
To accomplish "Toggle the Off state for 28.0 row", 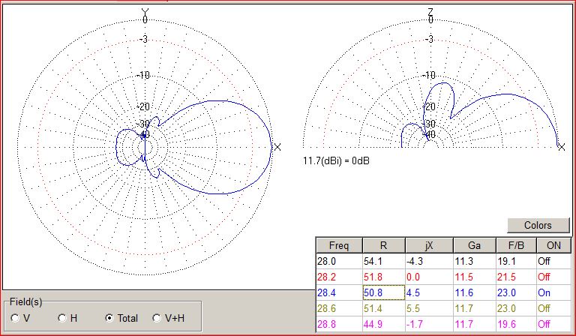I will coord(554,262).
